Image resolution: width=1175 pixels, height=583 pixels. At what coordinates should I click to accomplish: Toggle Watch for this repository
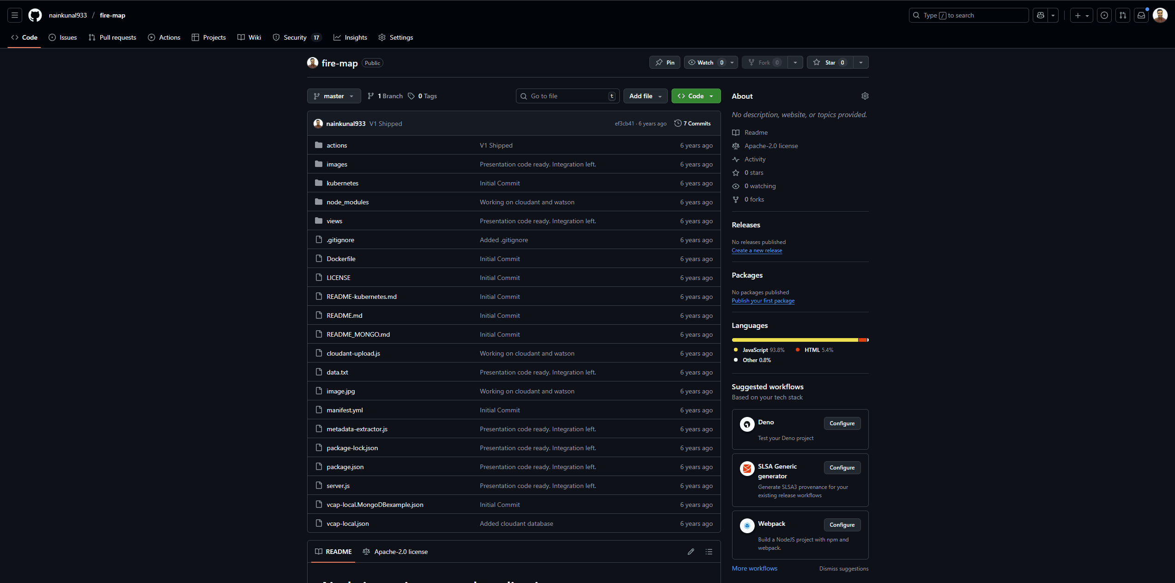click(705, 62)
